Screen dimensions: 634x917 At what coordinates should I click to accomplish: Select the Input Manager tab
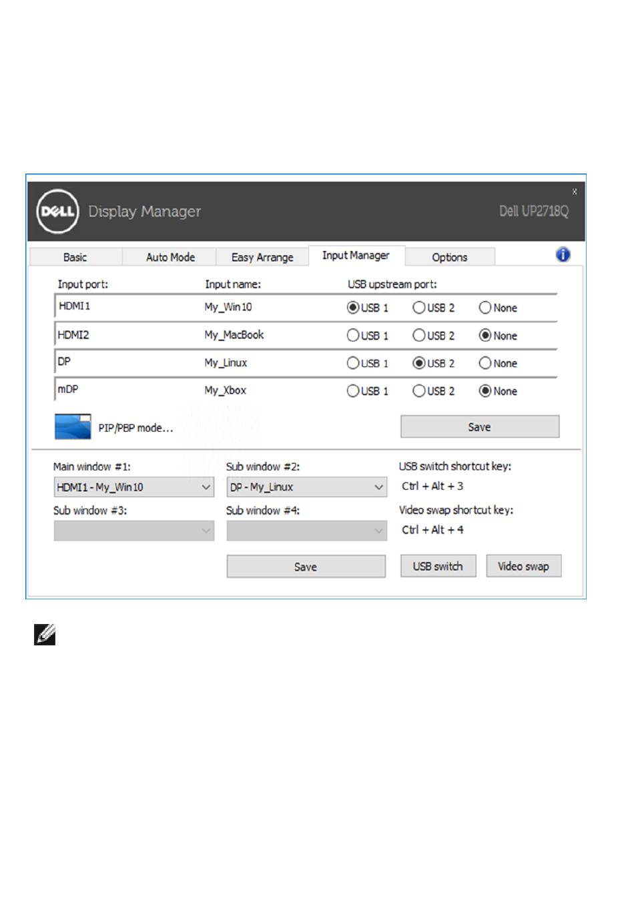pyautogui.click(x=356, y=256)
